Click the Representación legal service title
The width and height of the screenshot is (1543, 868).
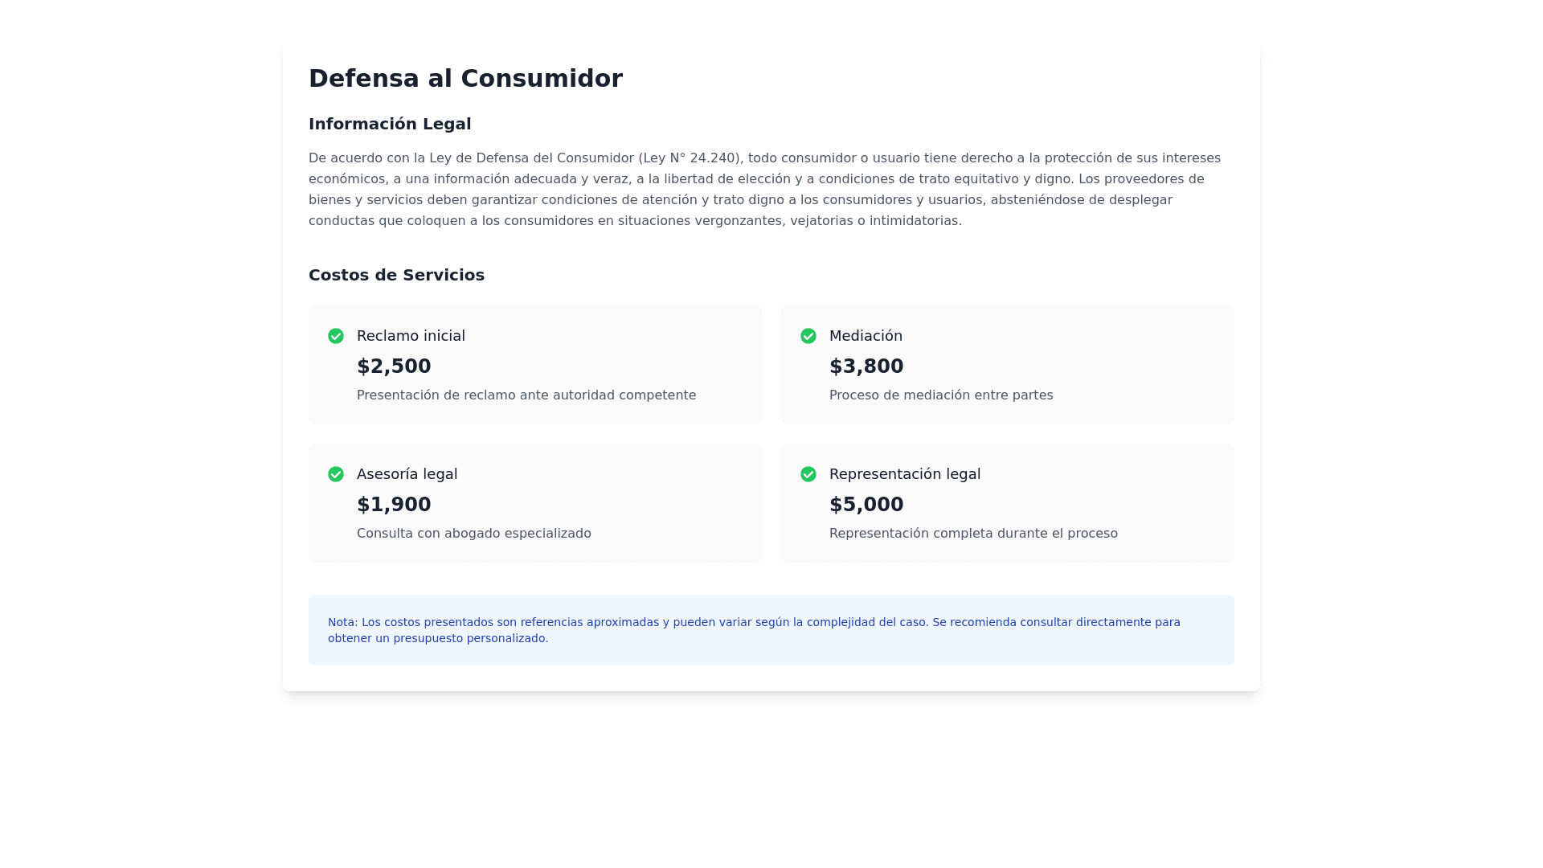pyautogui.click(x=904, y=474)
